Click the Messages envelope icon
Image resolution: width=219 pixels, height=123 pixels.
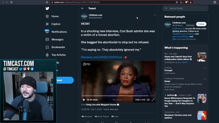(x=47, y=40)
